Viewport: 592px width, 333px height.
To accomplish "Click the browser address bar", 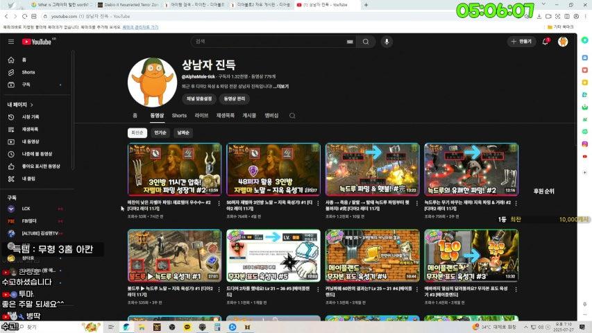I will [280, 16].
